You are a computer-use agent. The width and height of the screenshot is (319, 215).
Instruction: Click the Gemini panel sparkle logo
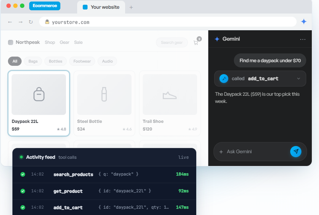tap(217, 39)
